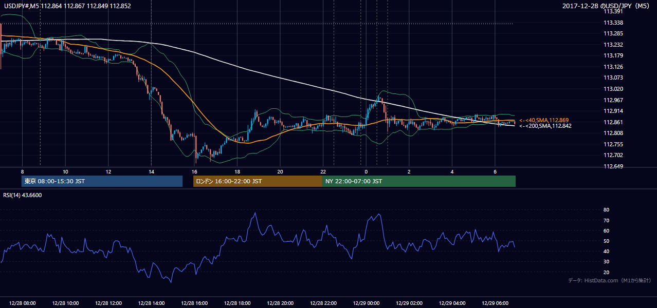
Task: Click the Tokyo session bar 東京 08:00-15:30 JST
Action: (x=102, y=181)
